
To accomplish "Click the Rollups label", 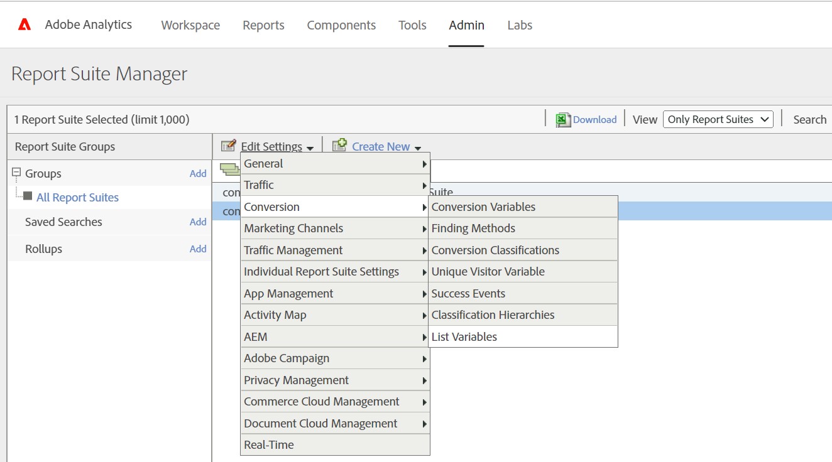I will pos(43,249).
